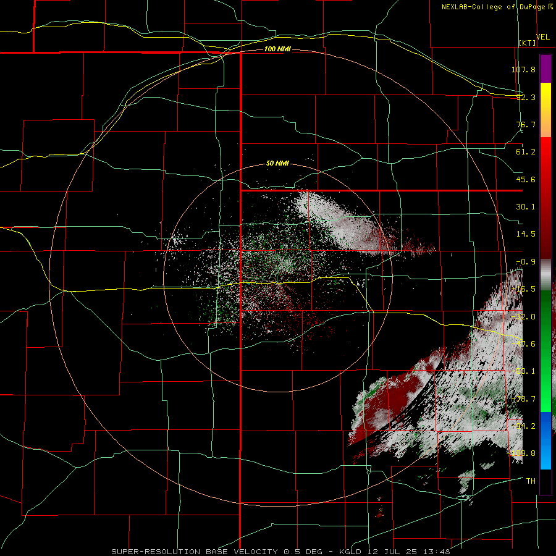Click the VEL label above the color scale
Image resolution: width=556 pixels, height=556 pixels.
(x=543, y=37)
